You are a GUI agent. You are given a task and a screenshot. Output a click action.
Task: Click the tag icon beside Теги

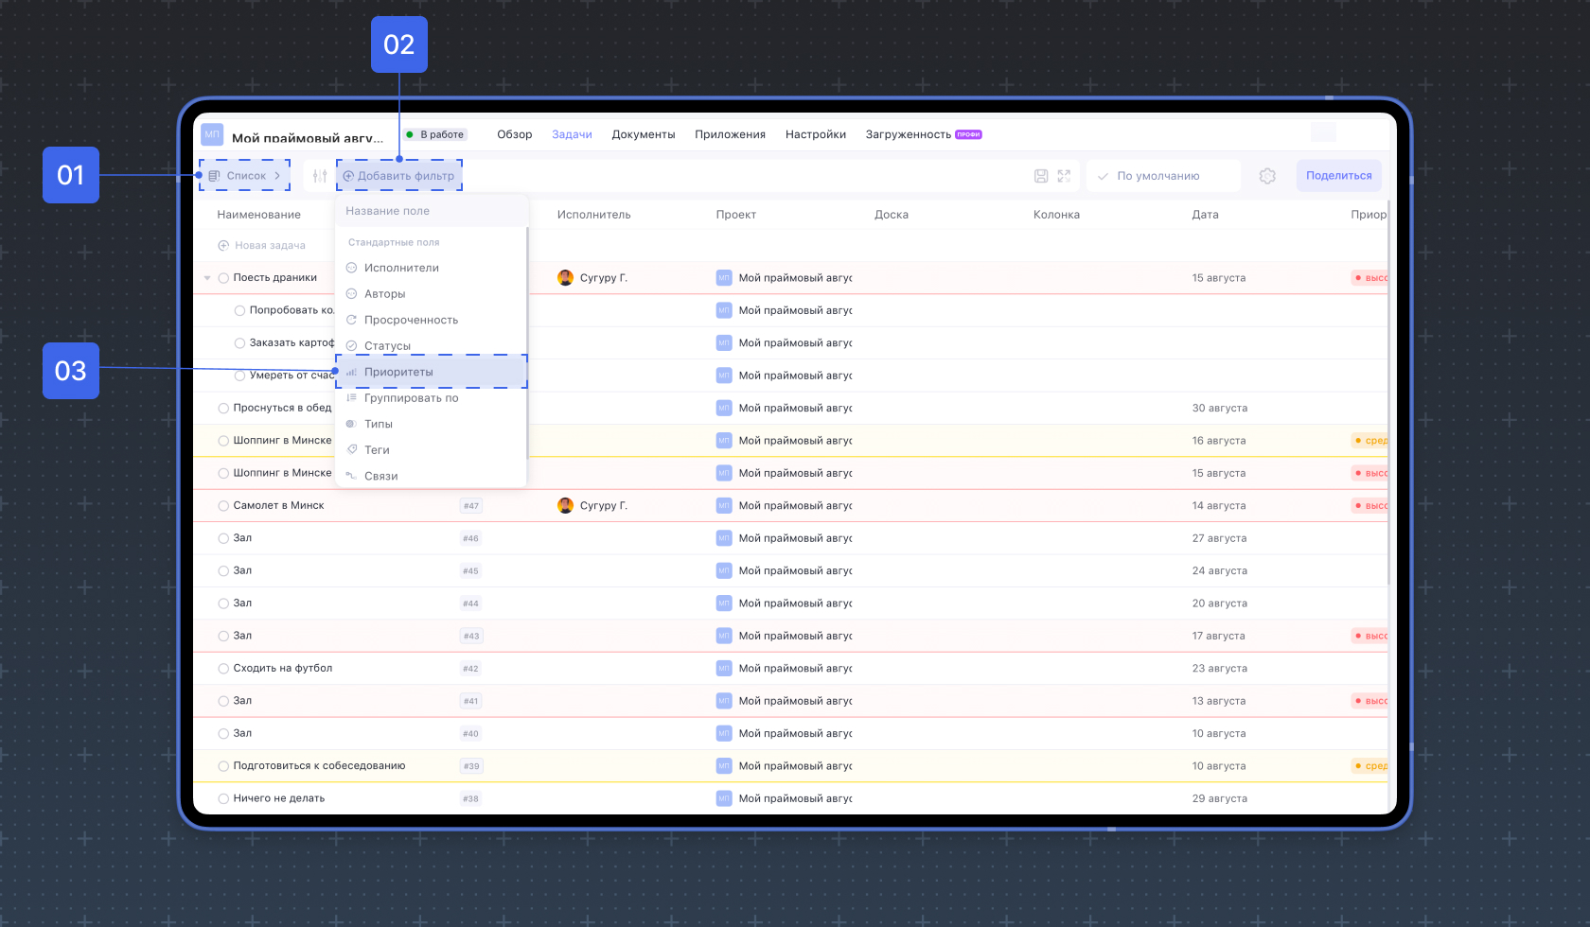click(x=351, y=450)
